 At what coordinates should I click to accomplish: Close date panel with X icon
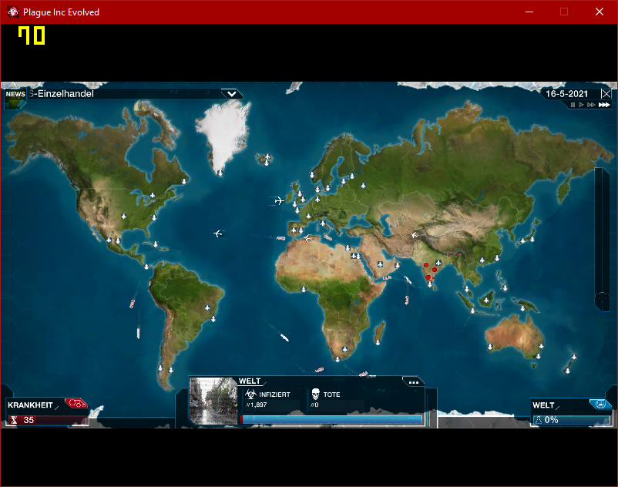(606, 94)
